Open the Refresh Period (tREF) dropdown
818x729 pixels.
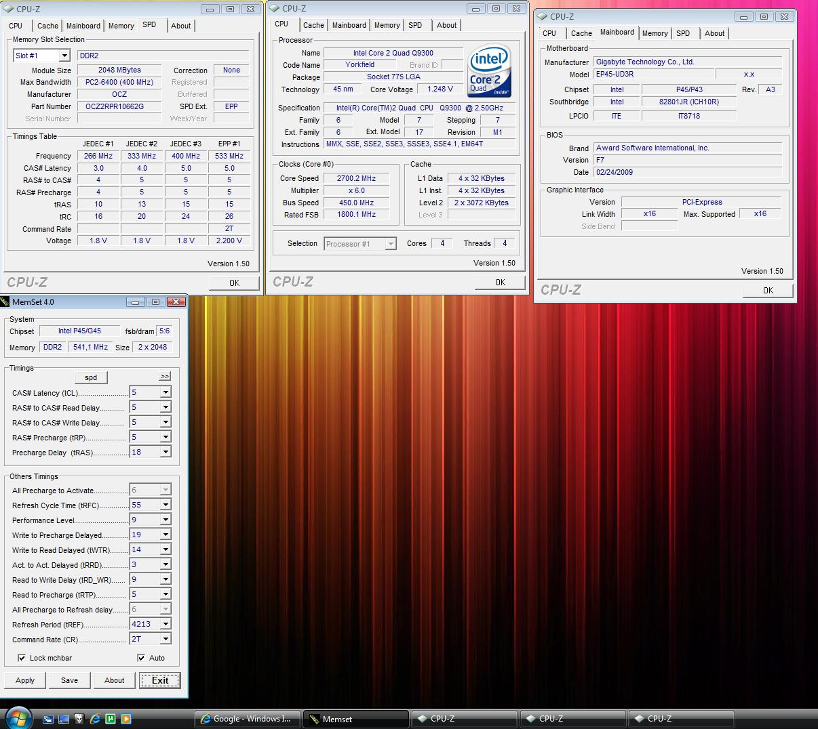point(165,624)
